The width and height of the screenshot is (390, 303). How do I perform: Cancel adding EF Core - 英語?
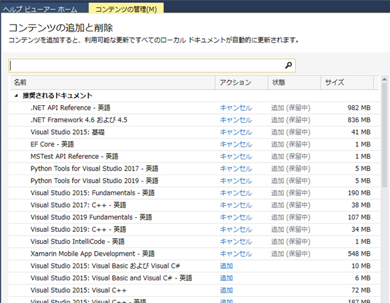[x=236, y=144]
